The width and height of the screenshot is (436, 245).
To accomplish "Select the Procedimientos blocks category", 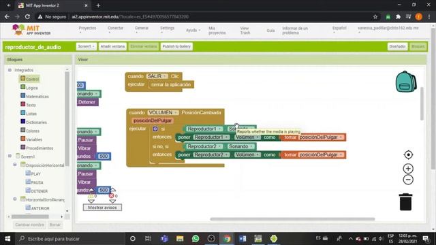I will [x=37, y=148].
